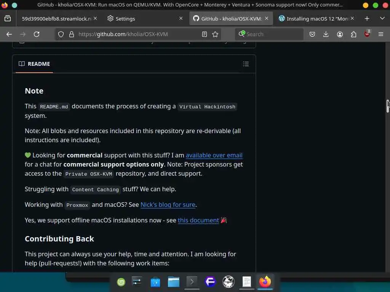Click the Firefox icon in dock
This screenshot has height=292, width=390.
point(265,282)
